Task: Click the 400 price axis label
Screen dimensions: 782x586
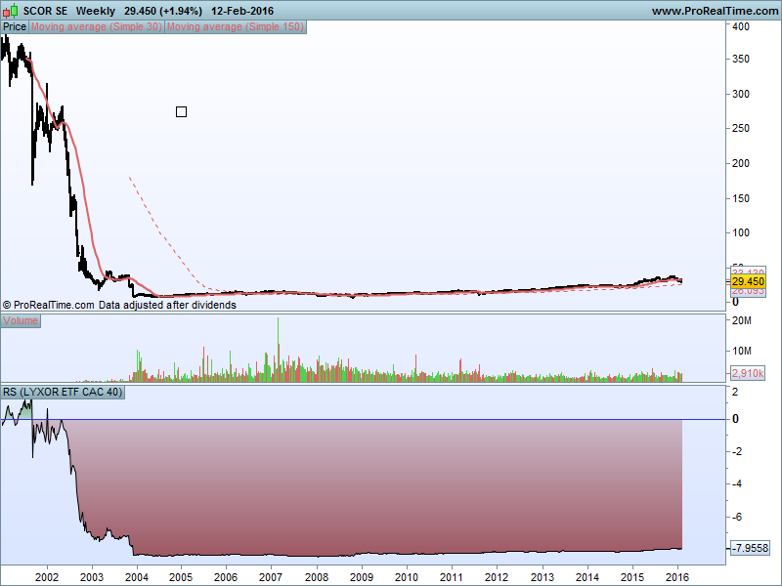Action: (741, 27)
